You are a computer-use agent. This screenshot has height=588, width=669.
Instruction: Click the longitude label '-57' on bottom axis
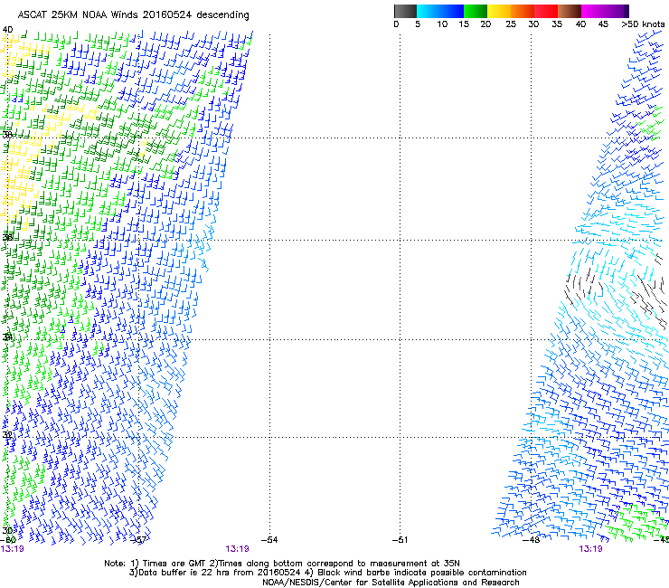138,540
